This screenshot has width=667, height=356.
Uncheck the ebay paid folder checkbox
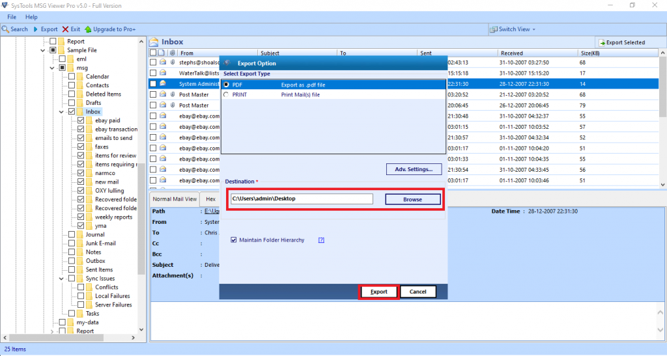(x=81, y=120)
